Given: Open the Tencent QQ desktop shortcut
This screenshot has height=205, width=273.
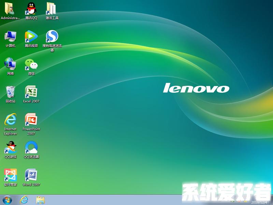Looking at the screenshot, I should (31, 9).
